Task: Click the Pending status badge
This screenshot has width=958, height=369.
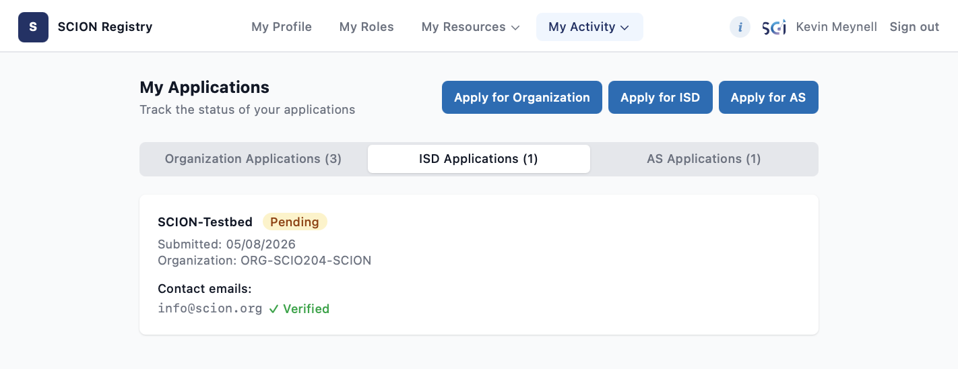Action: point(294,222)
